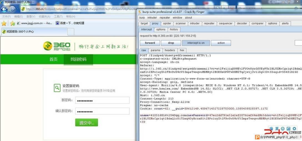Switch to the decoder tab in Burp
Image resolution: width=302 pixels, height=141 pixels.
click(x=242, y=24)
